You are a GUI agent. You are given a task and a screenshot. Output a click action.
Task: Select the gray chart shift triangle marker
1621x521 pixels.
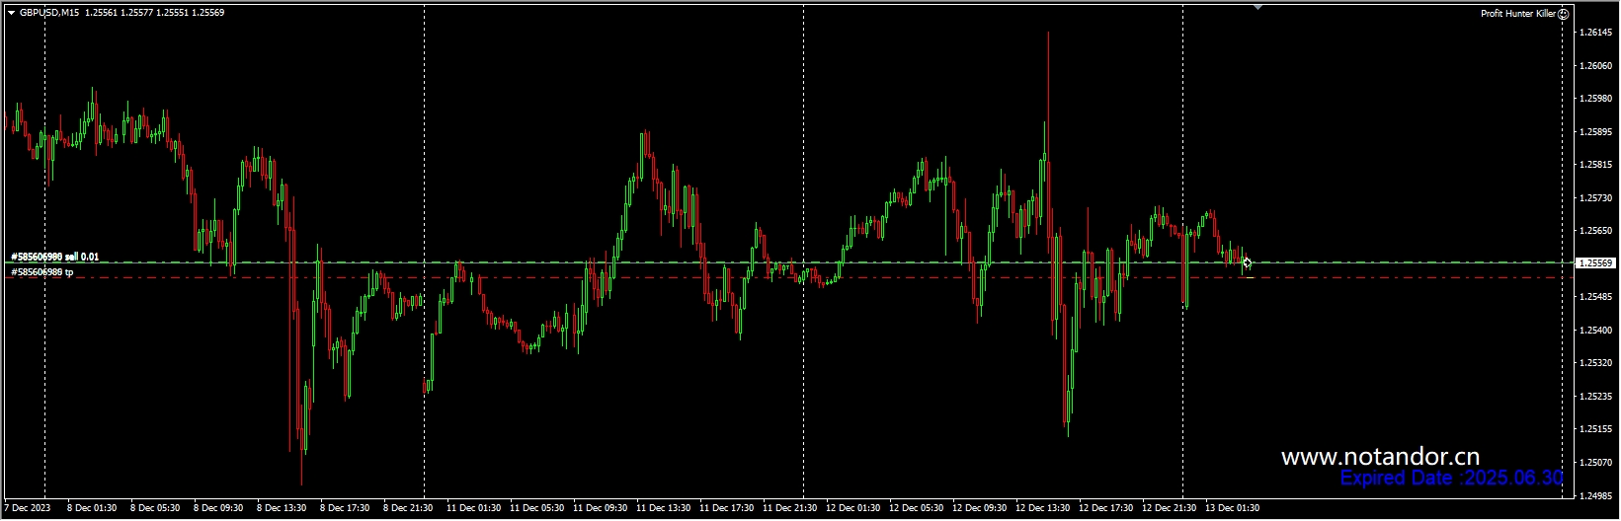pyautogui.click(x=1257, y=7)
